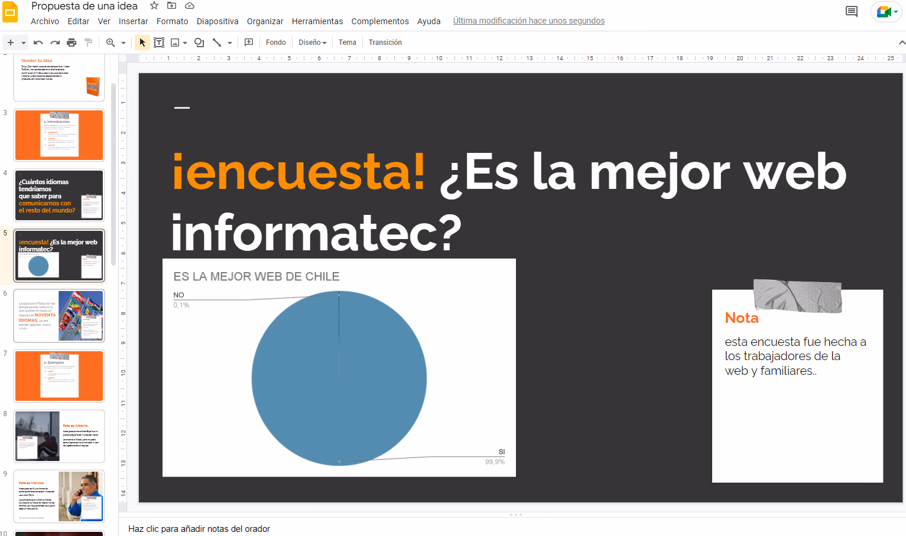The height and width of the screenshot is (536, 906).
Task: Click the orange Nota heading
Action: tap(742, 318)
